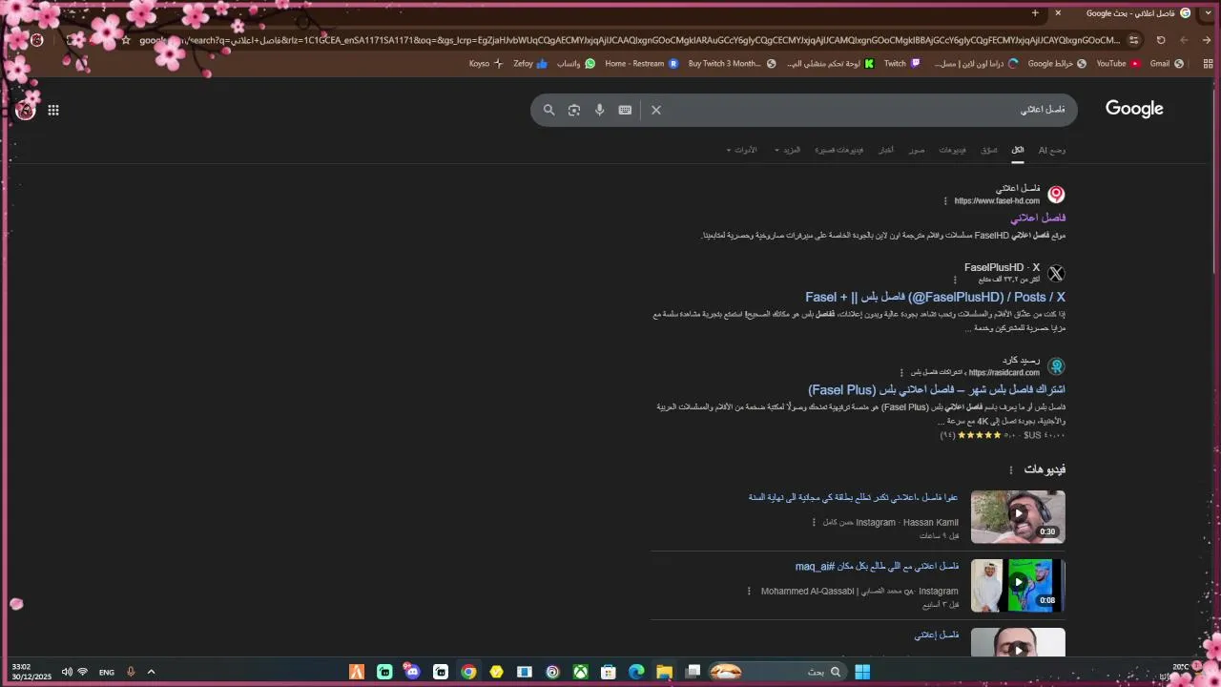Clear the search query with X
Image resolution: width=1221 pixels, height=687 pixels.
(x=656, y=110)
